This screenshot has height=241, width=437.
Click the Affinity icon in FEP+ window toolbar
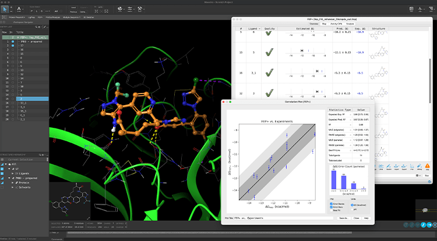[419, 167]
